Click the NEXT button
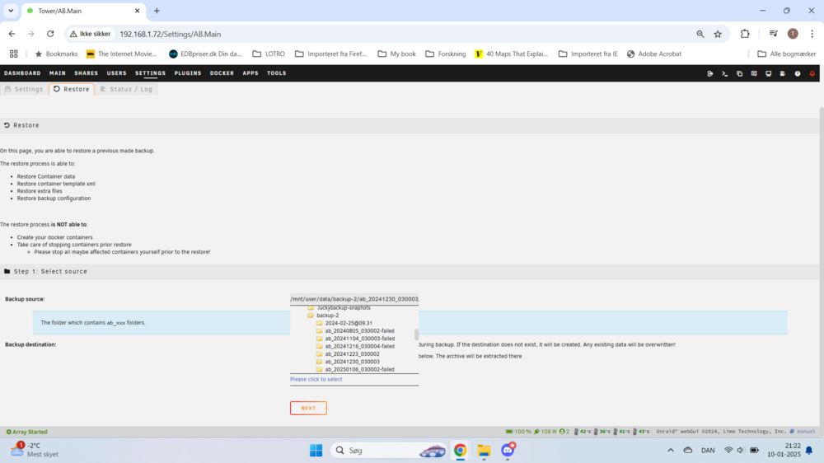 308,408
